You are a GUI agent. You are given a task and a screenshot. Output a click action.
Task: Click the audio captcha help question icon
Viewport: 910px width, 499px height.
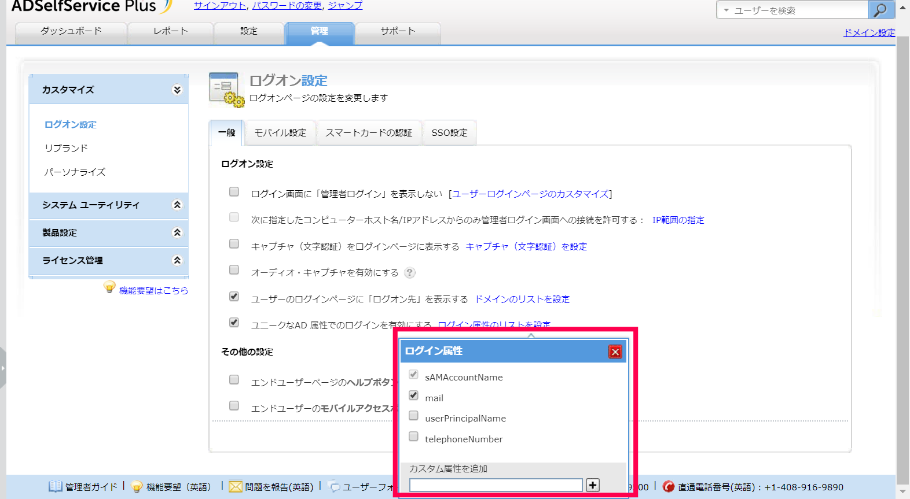click(x=410, y=273)
